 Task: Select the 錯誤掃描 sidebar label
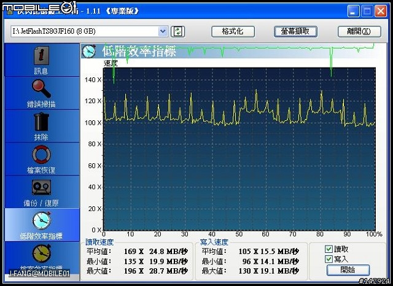[x=41, y=104]
